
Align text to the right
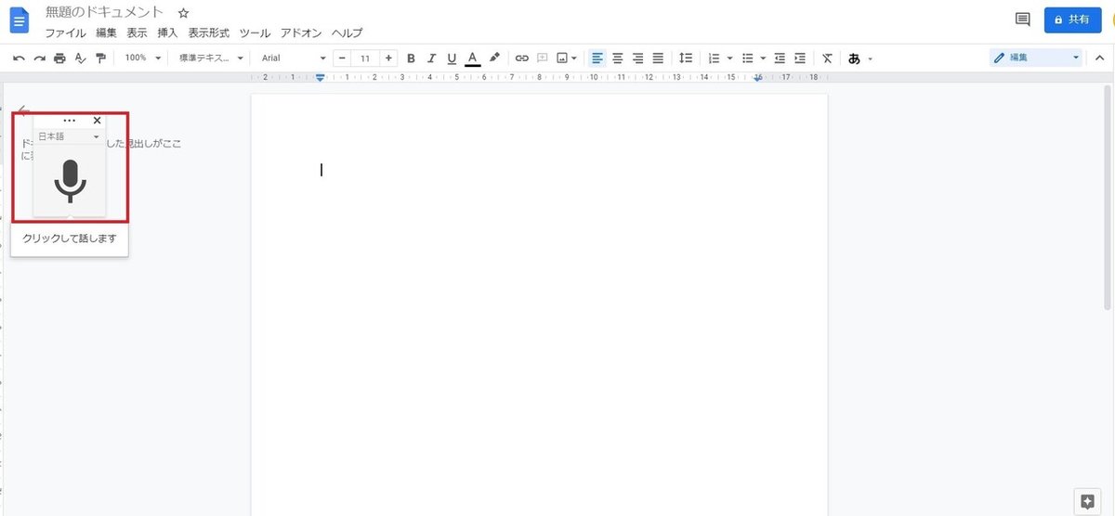[637, 58]
